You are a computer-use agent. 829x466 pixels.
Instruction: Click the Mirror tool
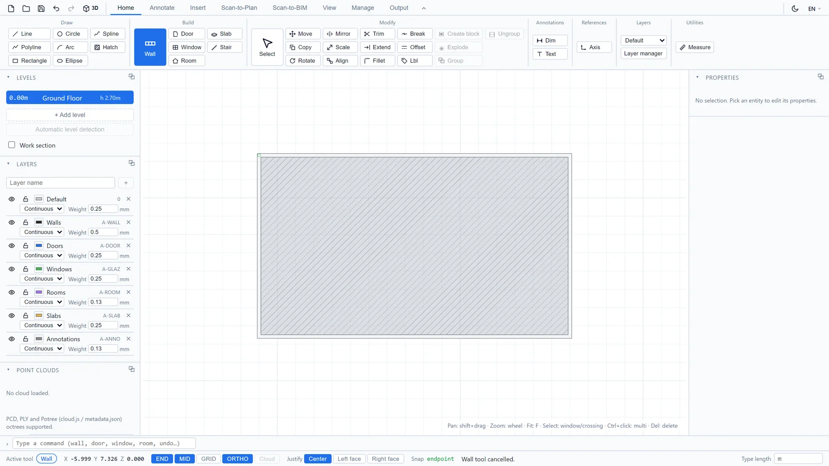(x=340, y=34)
